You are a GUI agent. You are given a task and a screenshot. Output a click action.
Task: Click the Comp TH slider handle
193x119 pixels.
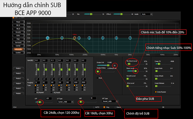pos(159,64)
